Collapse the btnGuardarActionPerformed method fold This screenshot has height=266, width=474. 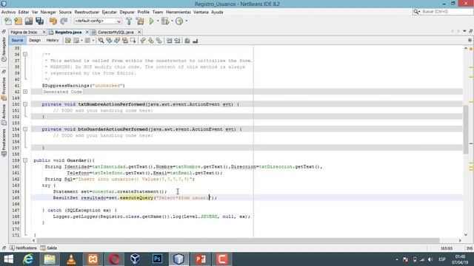pos(25,129)
